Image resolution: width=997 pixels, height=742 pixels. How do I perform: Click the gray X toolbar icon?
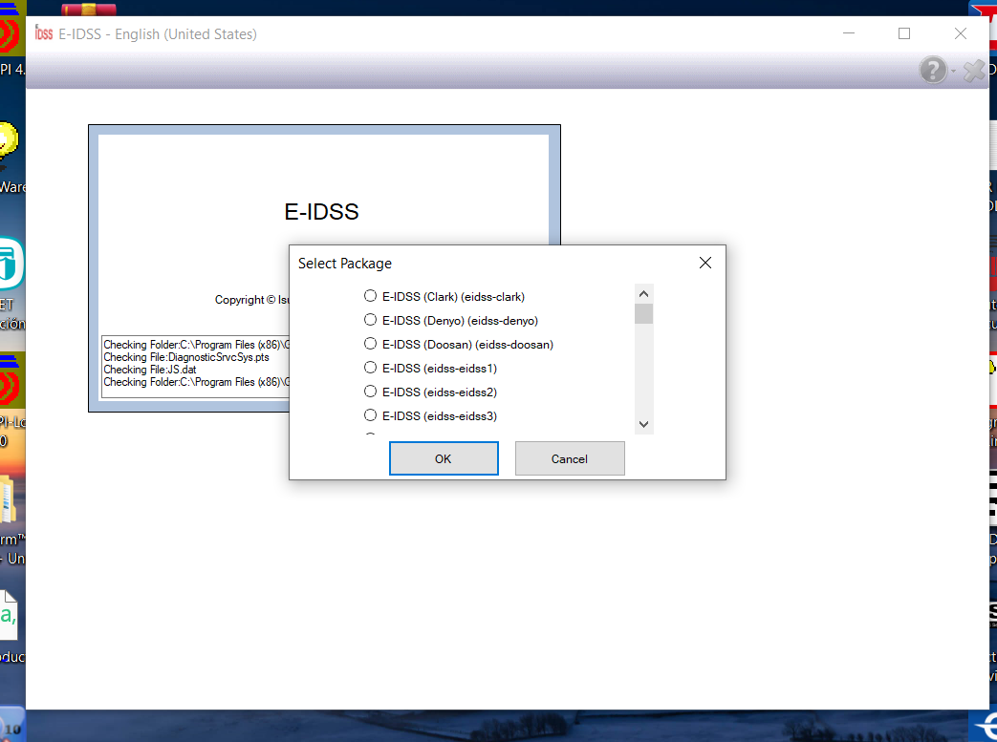point(974,71)
